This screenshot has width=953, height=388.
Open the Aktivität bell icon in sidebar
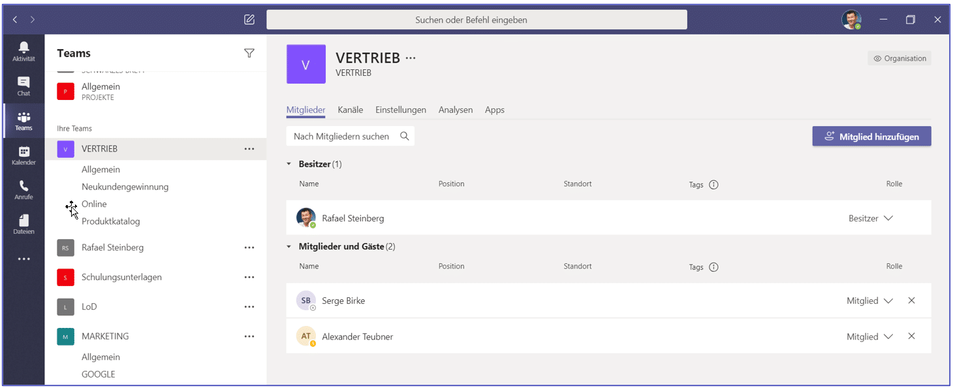click(x=23, y=51)
